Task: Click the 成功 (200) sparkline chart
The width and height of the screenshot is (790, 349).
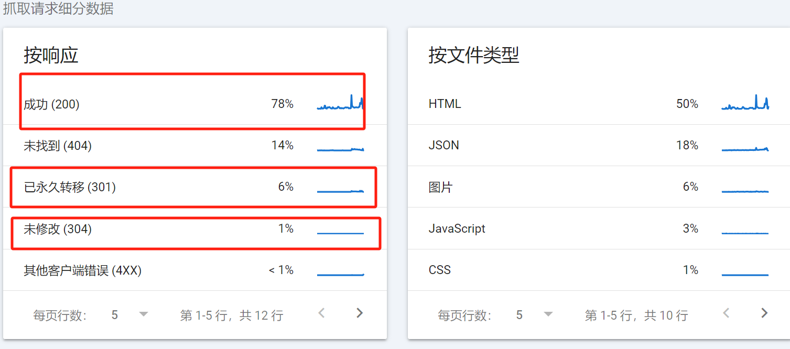Action: pos(340,103)
